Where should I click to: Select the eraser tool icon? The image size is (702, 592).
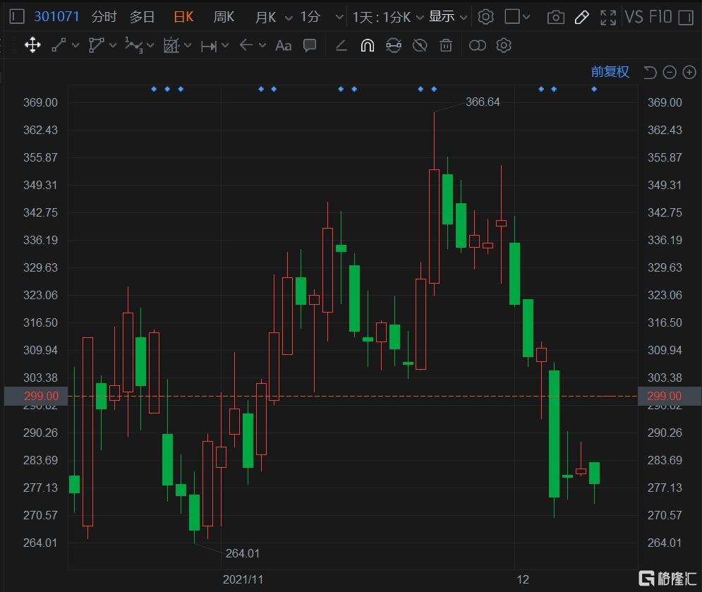tap(341, 45)
